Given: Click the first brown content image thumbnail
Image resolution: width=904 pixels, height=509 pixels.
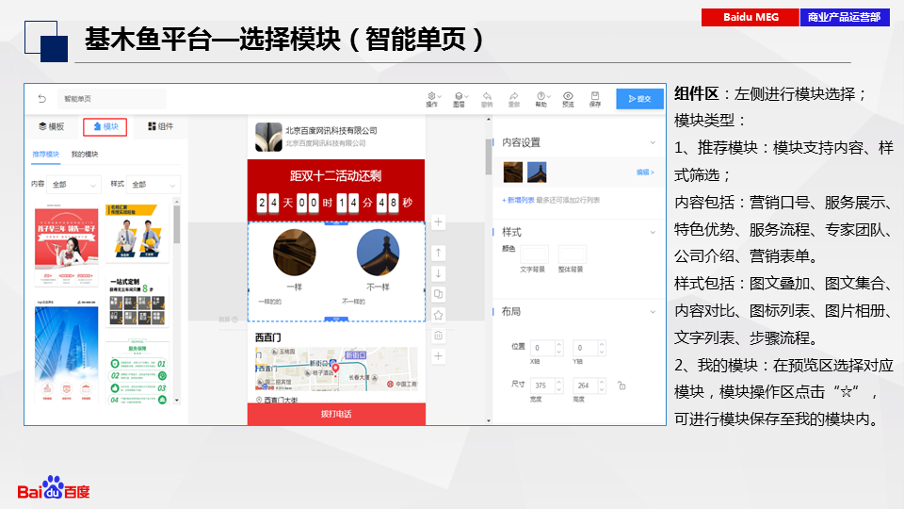Looking at the screenshot, I should (513, 172).
